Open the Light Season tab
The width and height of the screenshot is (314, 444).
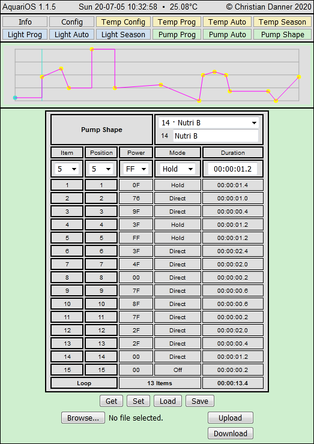(123, 35)
